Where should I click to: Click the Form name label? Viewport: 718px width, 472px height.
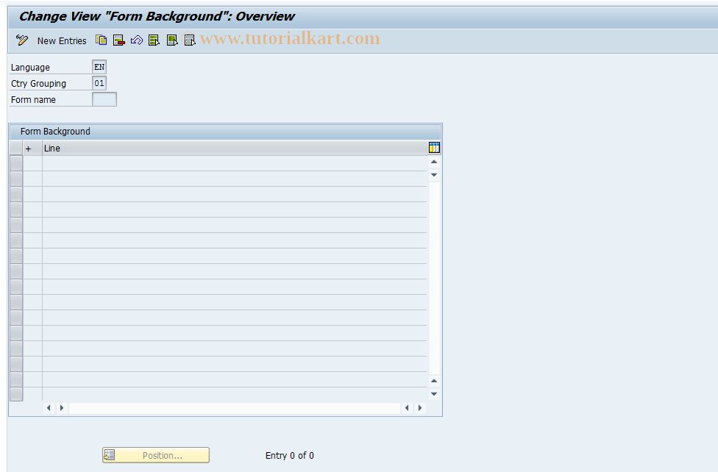coord(33,100)
